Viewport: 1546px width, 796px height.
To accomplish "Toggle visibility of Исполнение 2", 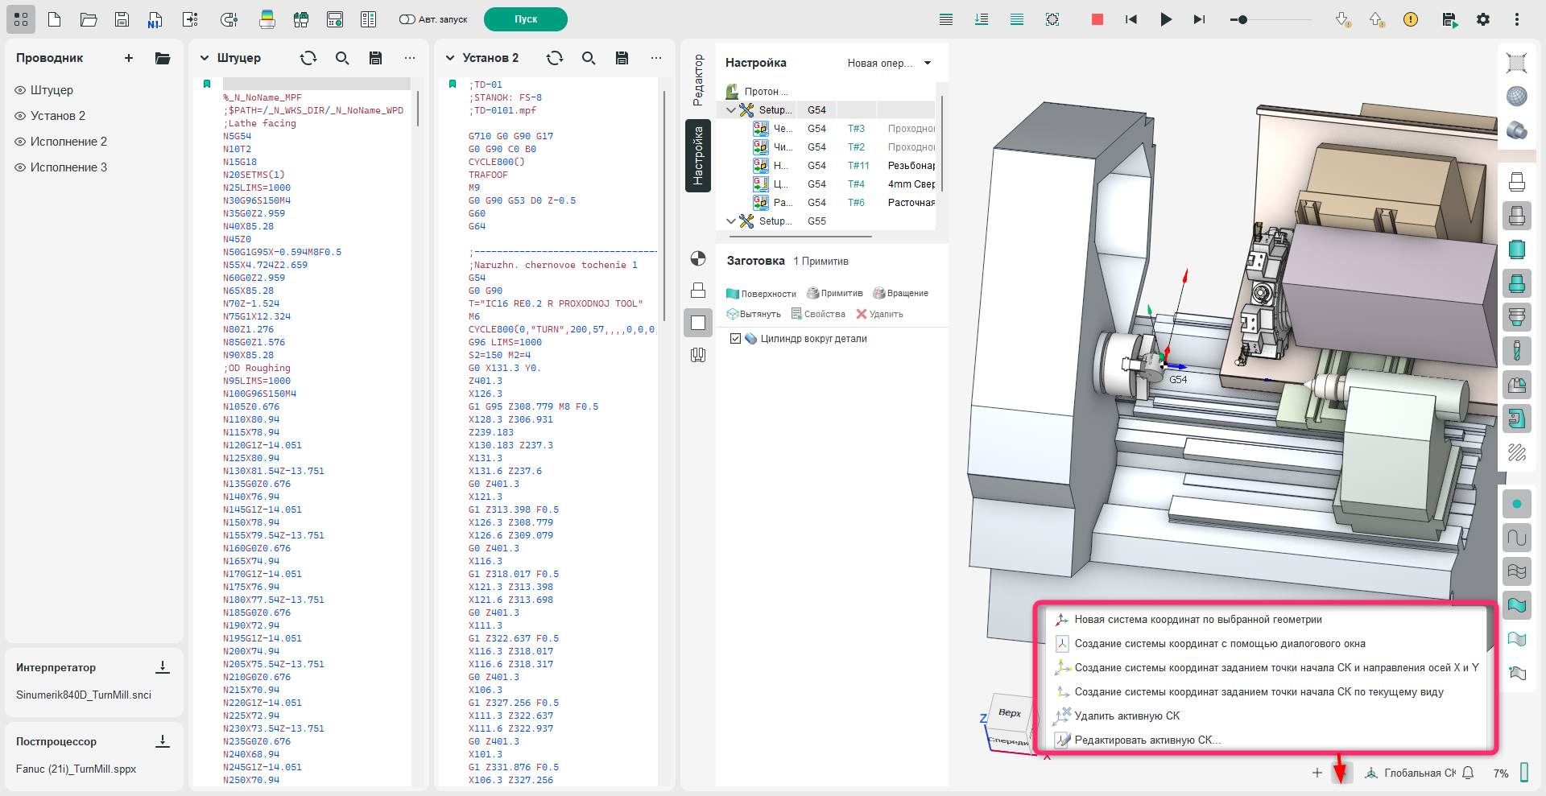I will coord(20,142).
